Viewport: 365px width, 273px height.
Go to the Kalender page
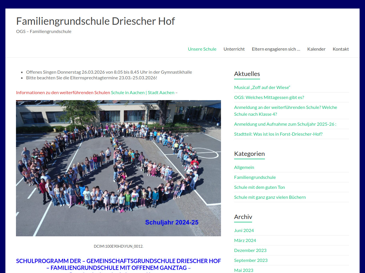pos(316,49)
